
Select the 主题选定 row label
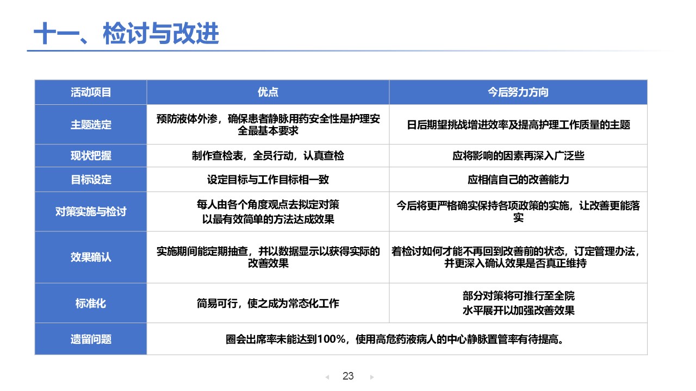[x=91, y=124]
